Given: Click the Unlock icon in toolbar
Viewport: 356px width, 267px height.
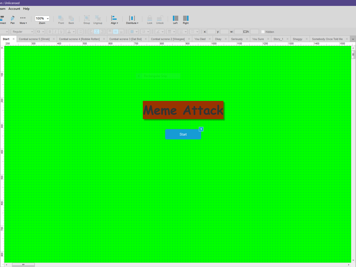Looking at the screenshot, I should 160,20.
